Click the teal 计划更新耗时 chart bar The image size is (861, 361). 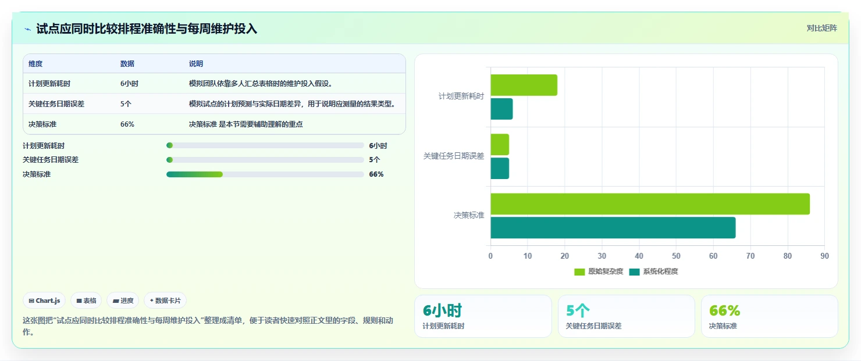click(x=501, y=109)
